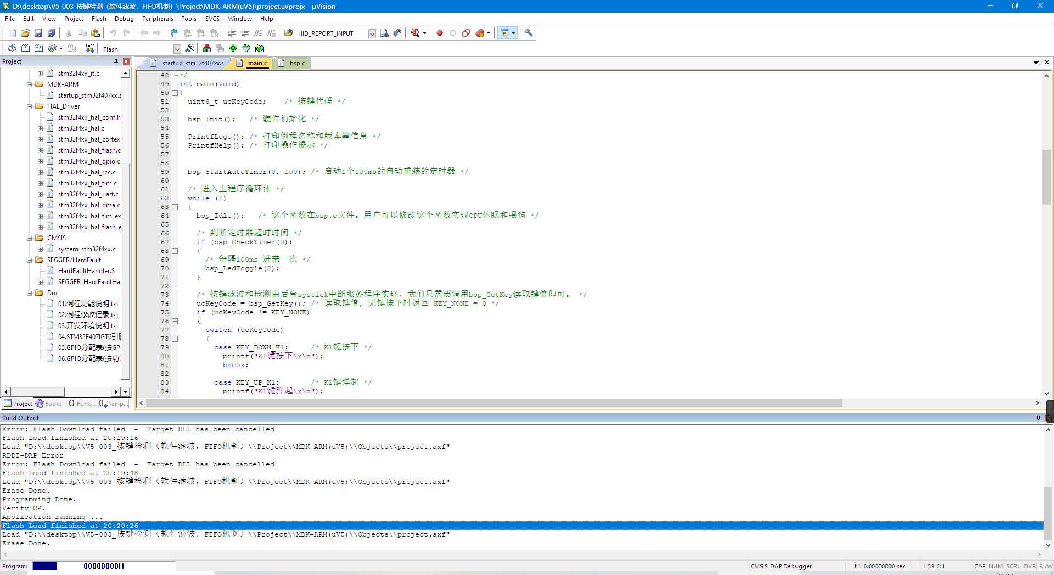Click the editor horizontal scrollbar thumb
1054x575 pixels.
(x=494, y=403)
